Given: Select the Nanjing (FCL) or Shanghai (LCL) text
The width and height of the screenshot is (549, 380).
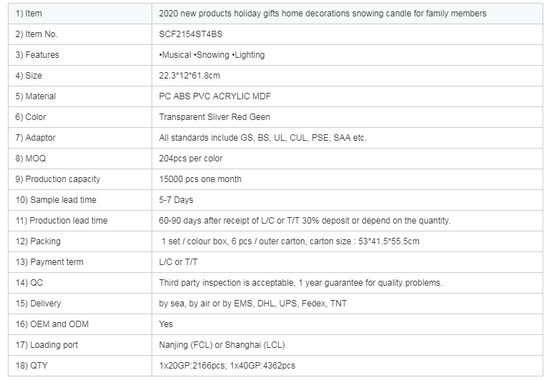Looking at the screenshot, I should pos(220,345).
